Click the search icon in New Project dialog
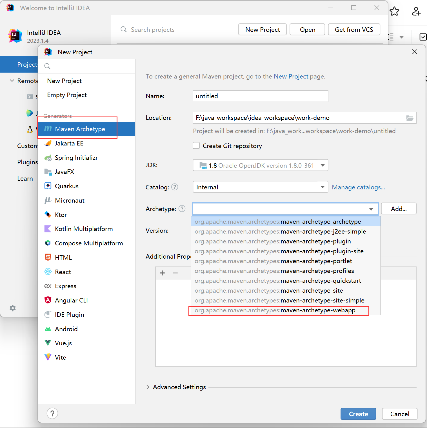 pyautogui.click(x=47, y=66)
